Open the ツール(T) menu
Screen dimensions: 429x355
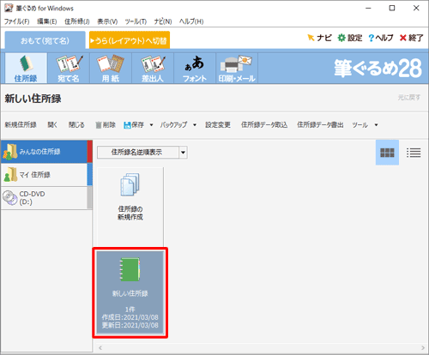pos(136,21)
